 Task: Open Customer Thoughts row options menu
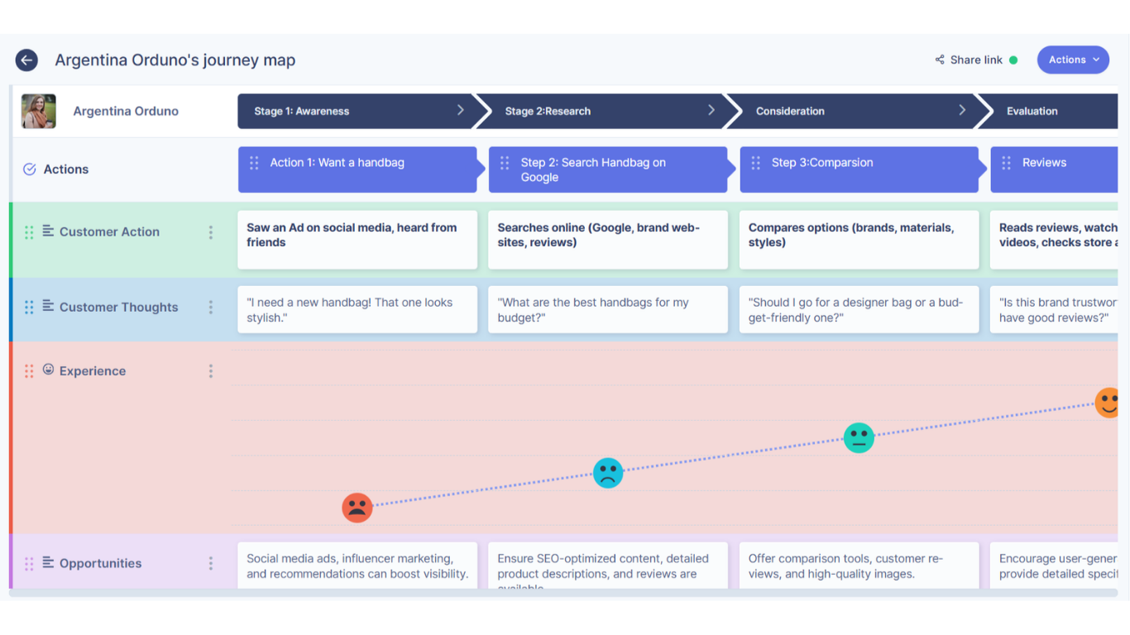point(211,308)
